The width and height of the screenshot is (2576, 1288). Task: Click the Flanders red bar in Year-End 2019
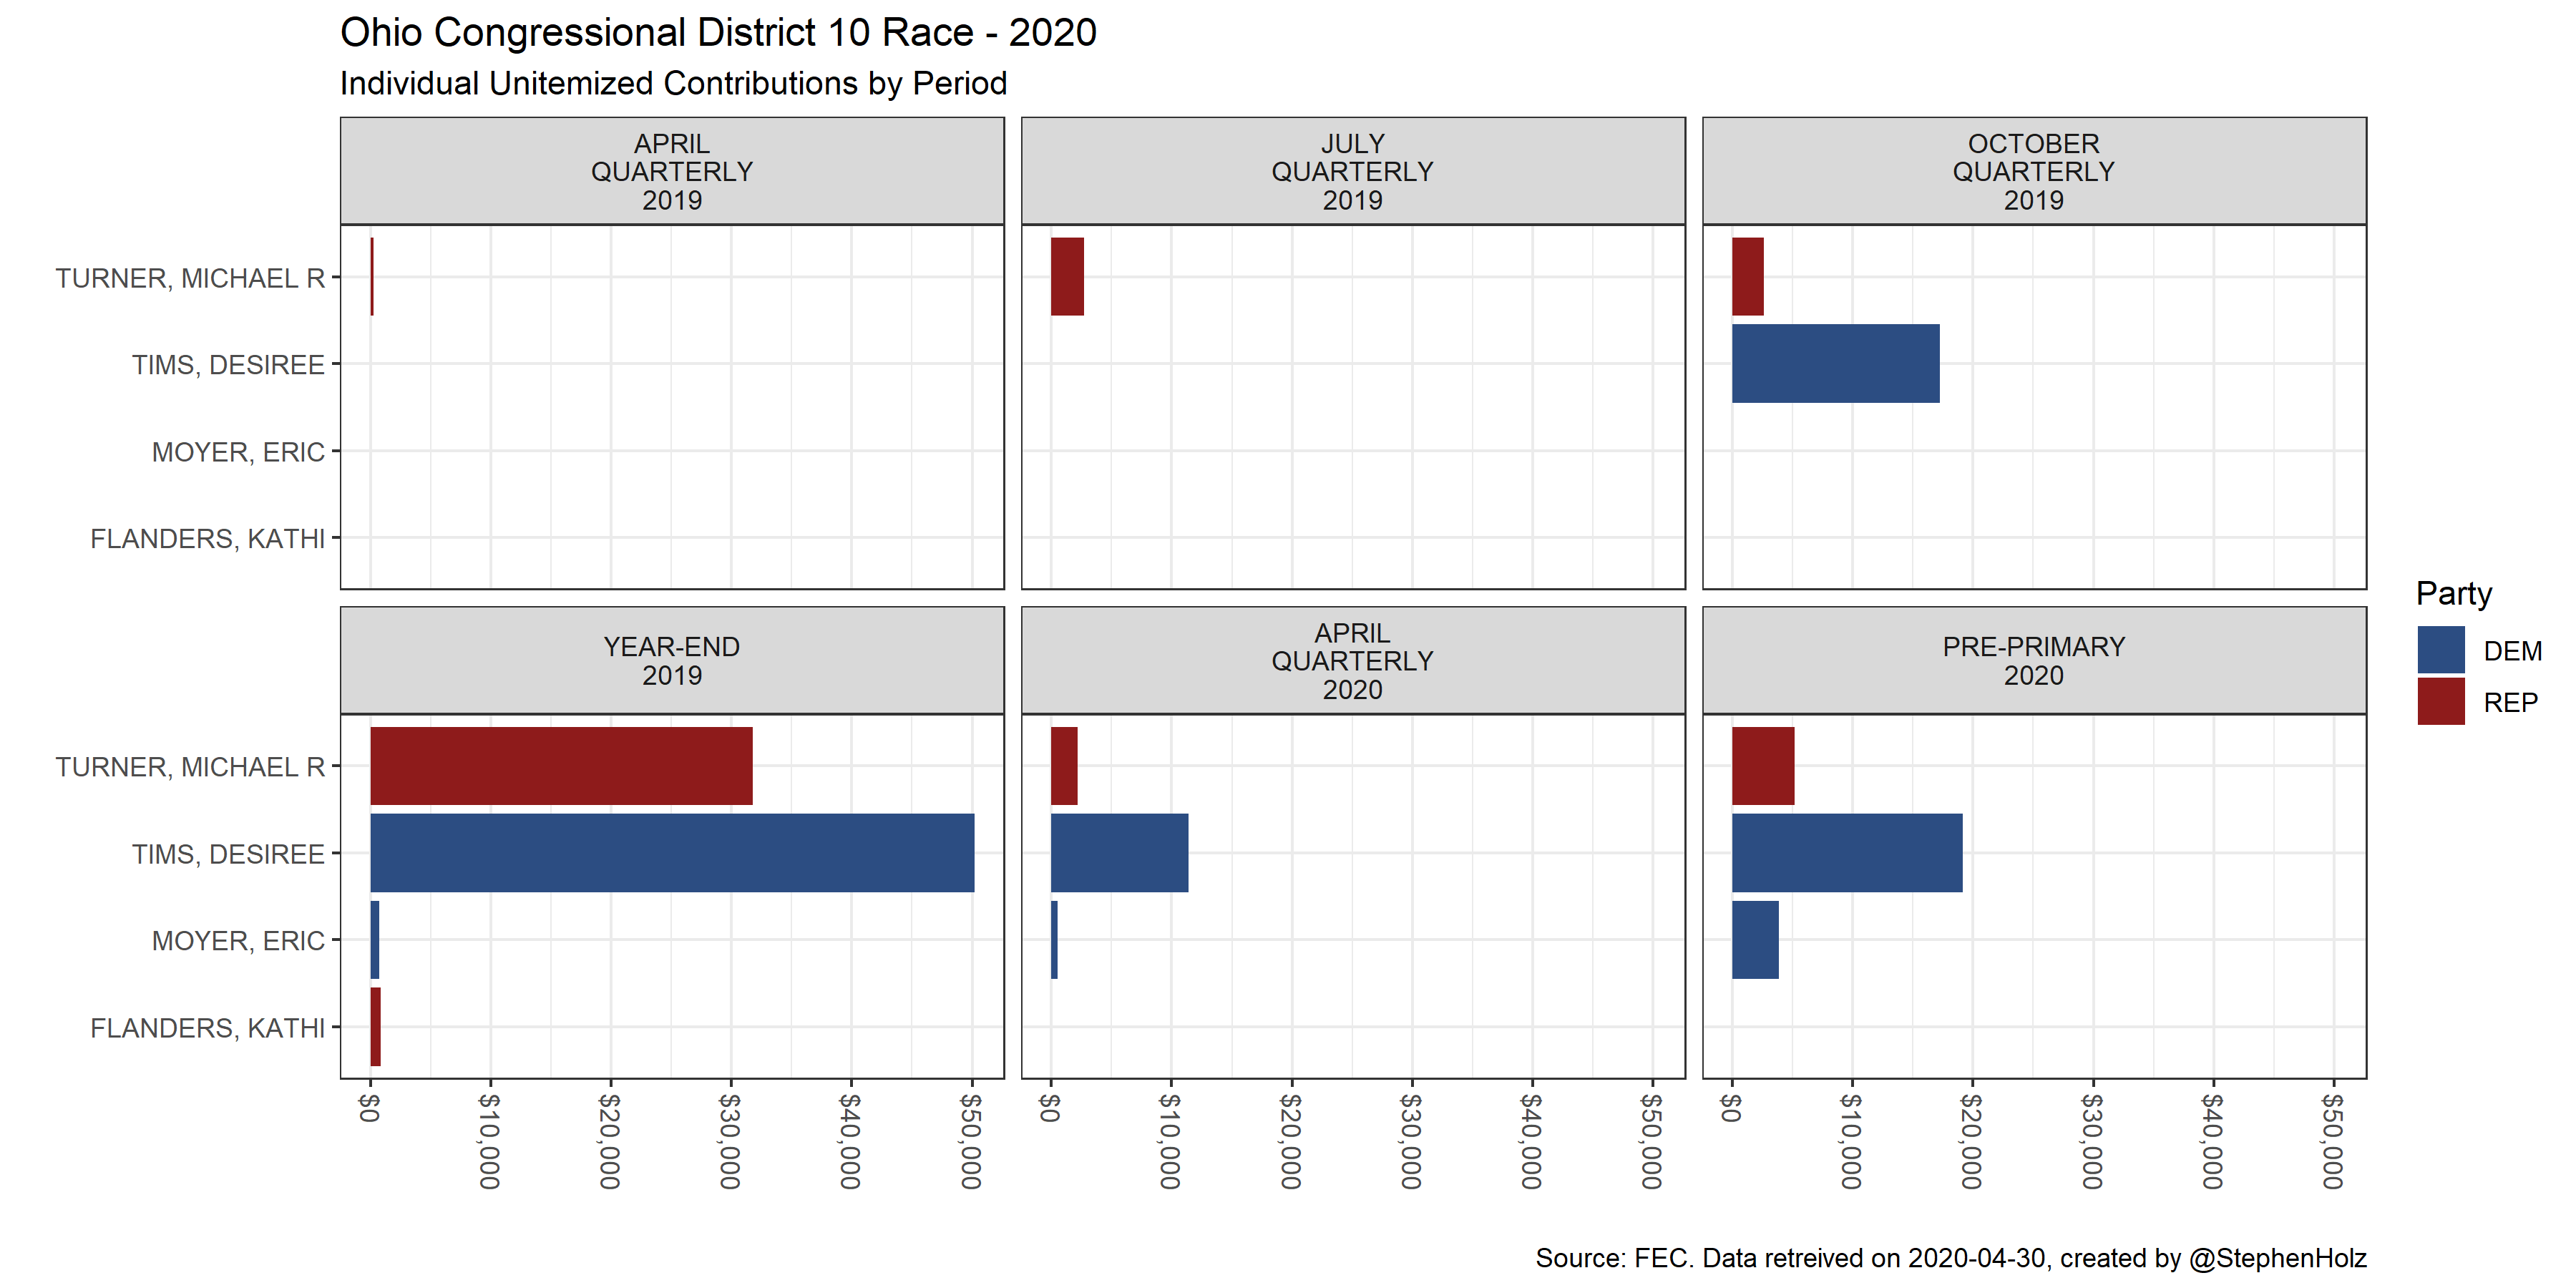tap(376, 1027)
